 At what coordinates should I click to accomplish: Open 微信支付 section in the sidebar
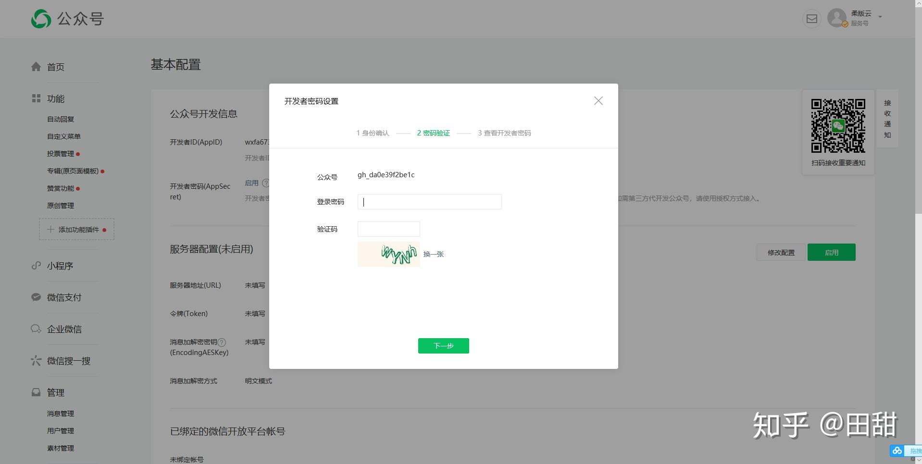(64, 298)
